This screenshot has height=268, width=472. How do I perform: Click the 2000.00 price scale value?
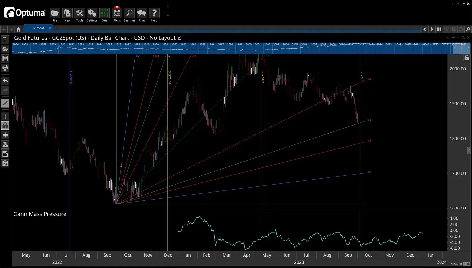458,69
